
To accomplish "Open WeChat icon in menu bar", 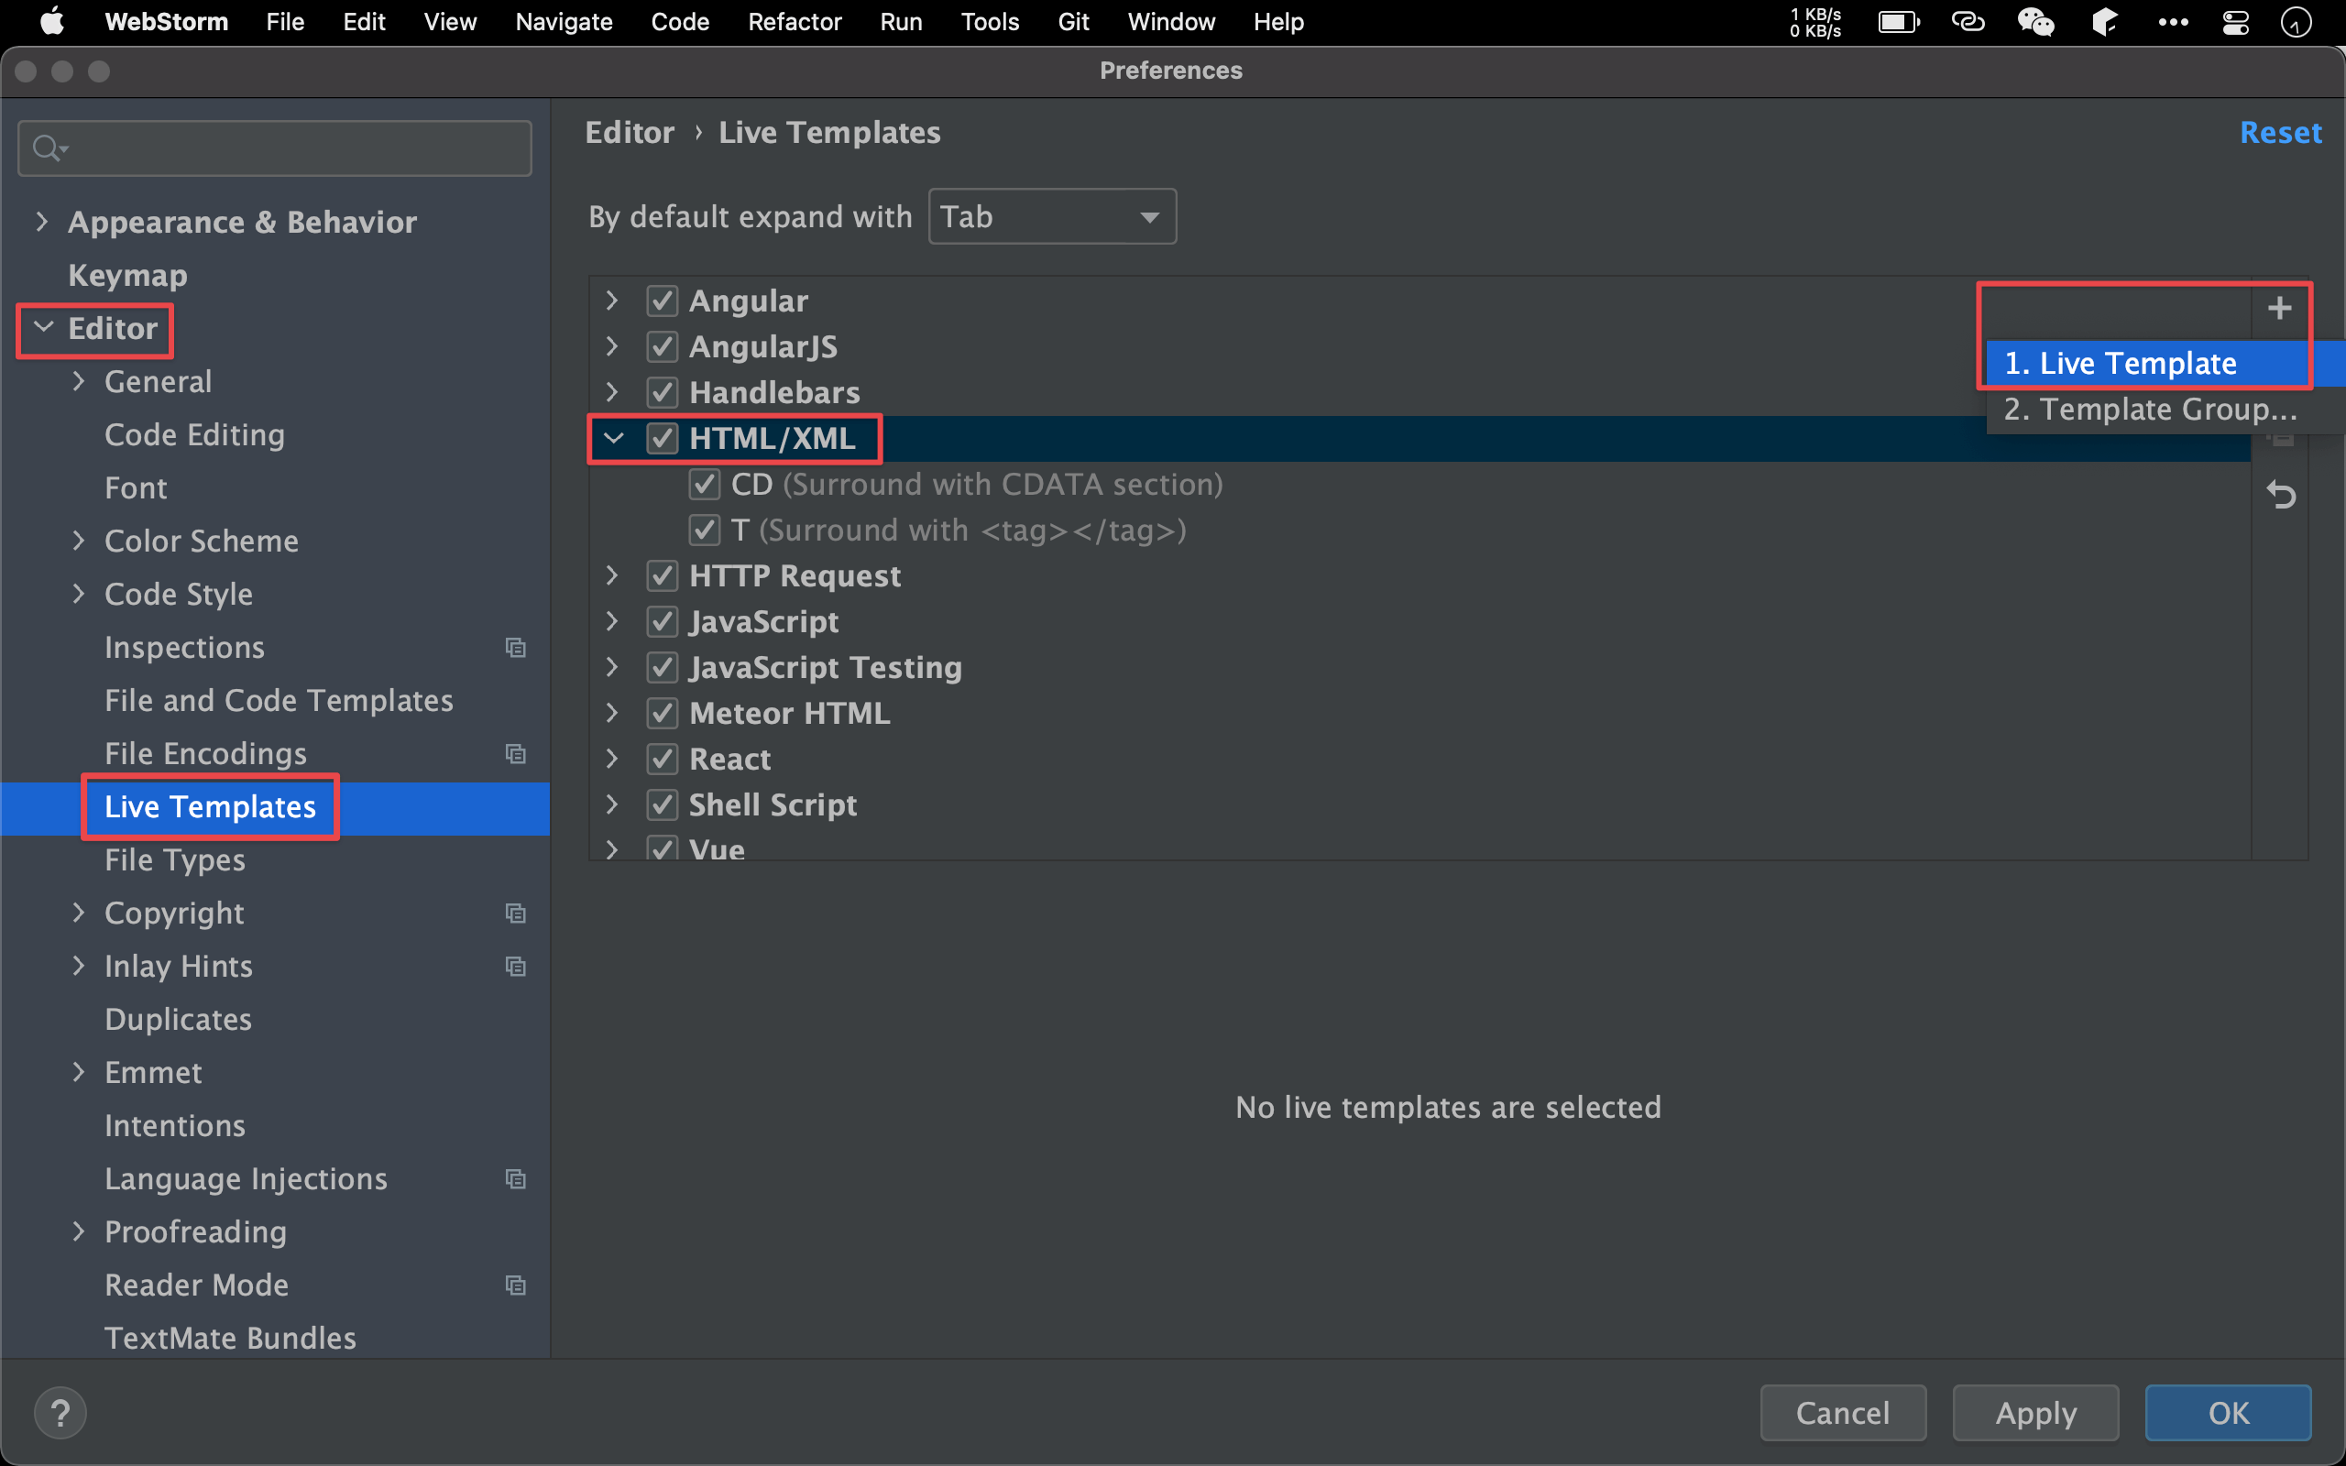I will click(x=2034, y=21).
